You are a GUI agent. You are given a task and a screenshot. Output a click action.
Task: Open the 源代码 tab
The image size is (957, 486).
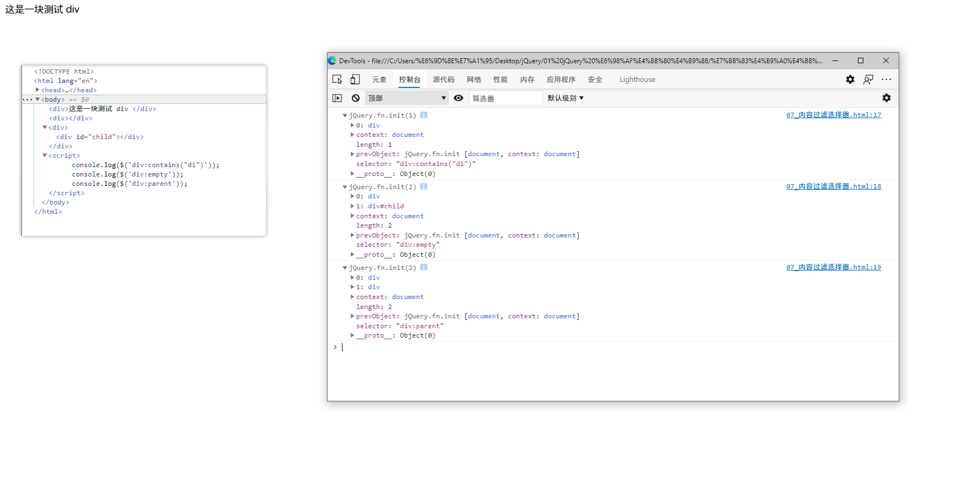444,80
